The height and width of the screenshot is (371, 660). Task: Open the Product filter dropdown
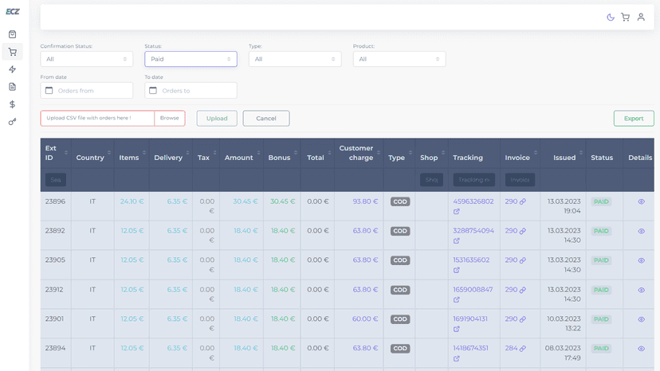point(399,59)
